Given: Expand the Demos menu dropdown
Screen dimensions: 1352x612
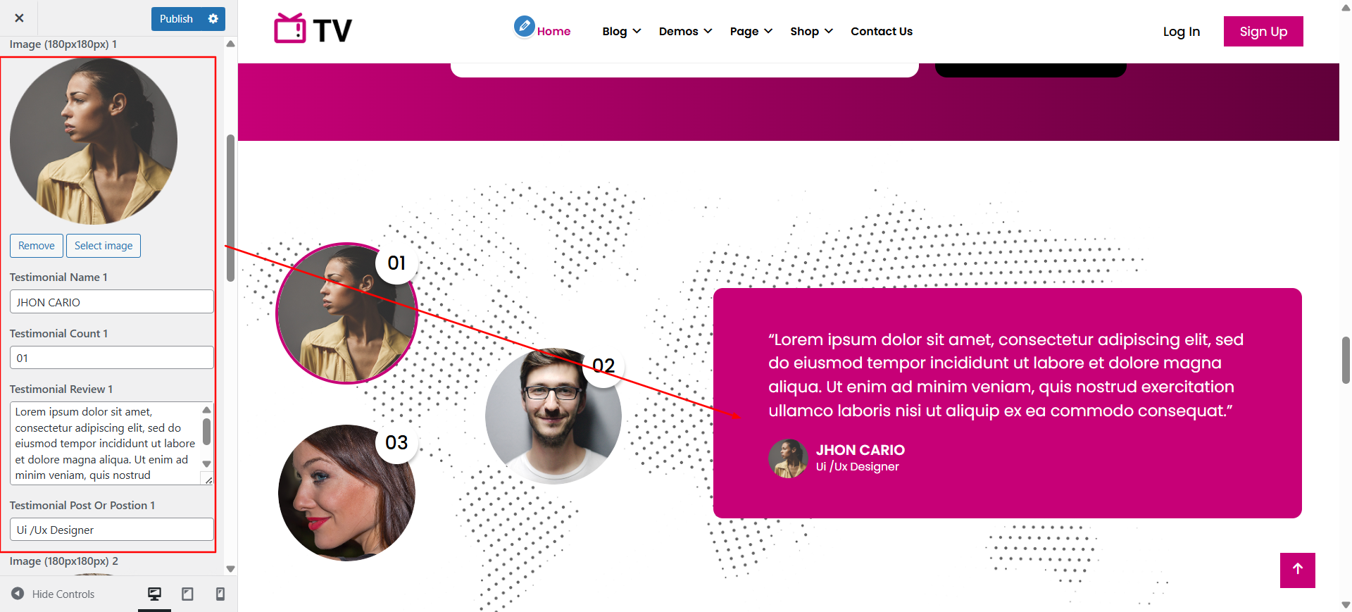Looking at the screenshot, I should [686, 31].
